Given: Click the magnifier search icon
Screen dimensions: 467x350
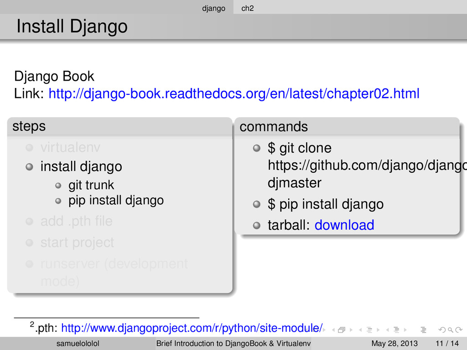Looking at the screenshot, I should coord(451,330).
